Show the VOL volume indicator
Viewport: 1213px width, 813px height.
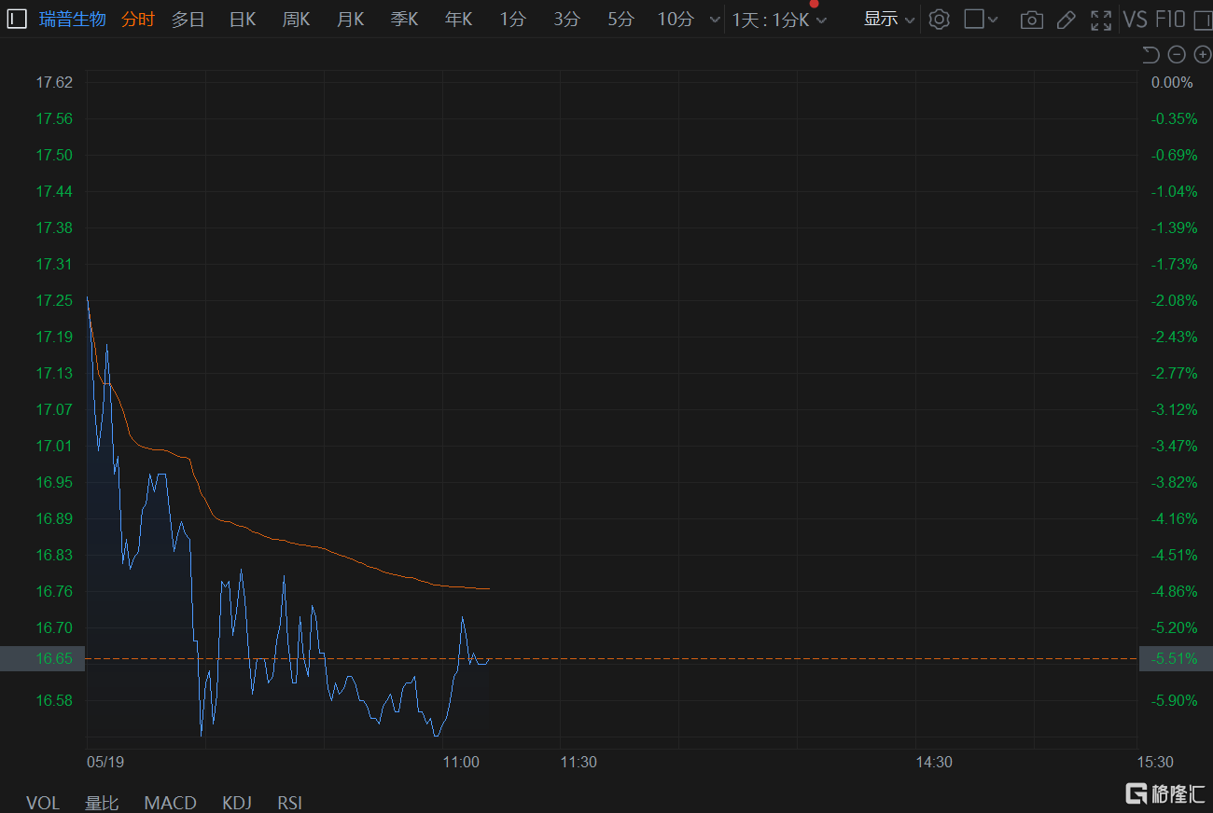point(43,803)
